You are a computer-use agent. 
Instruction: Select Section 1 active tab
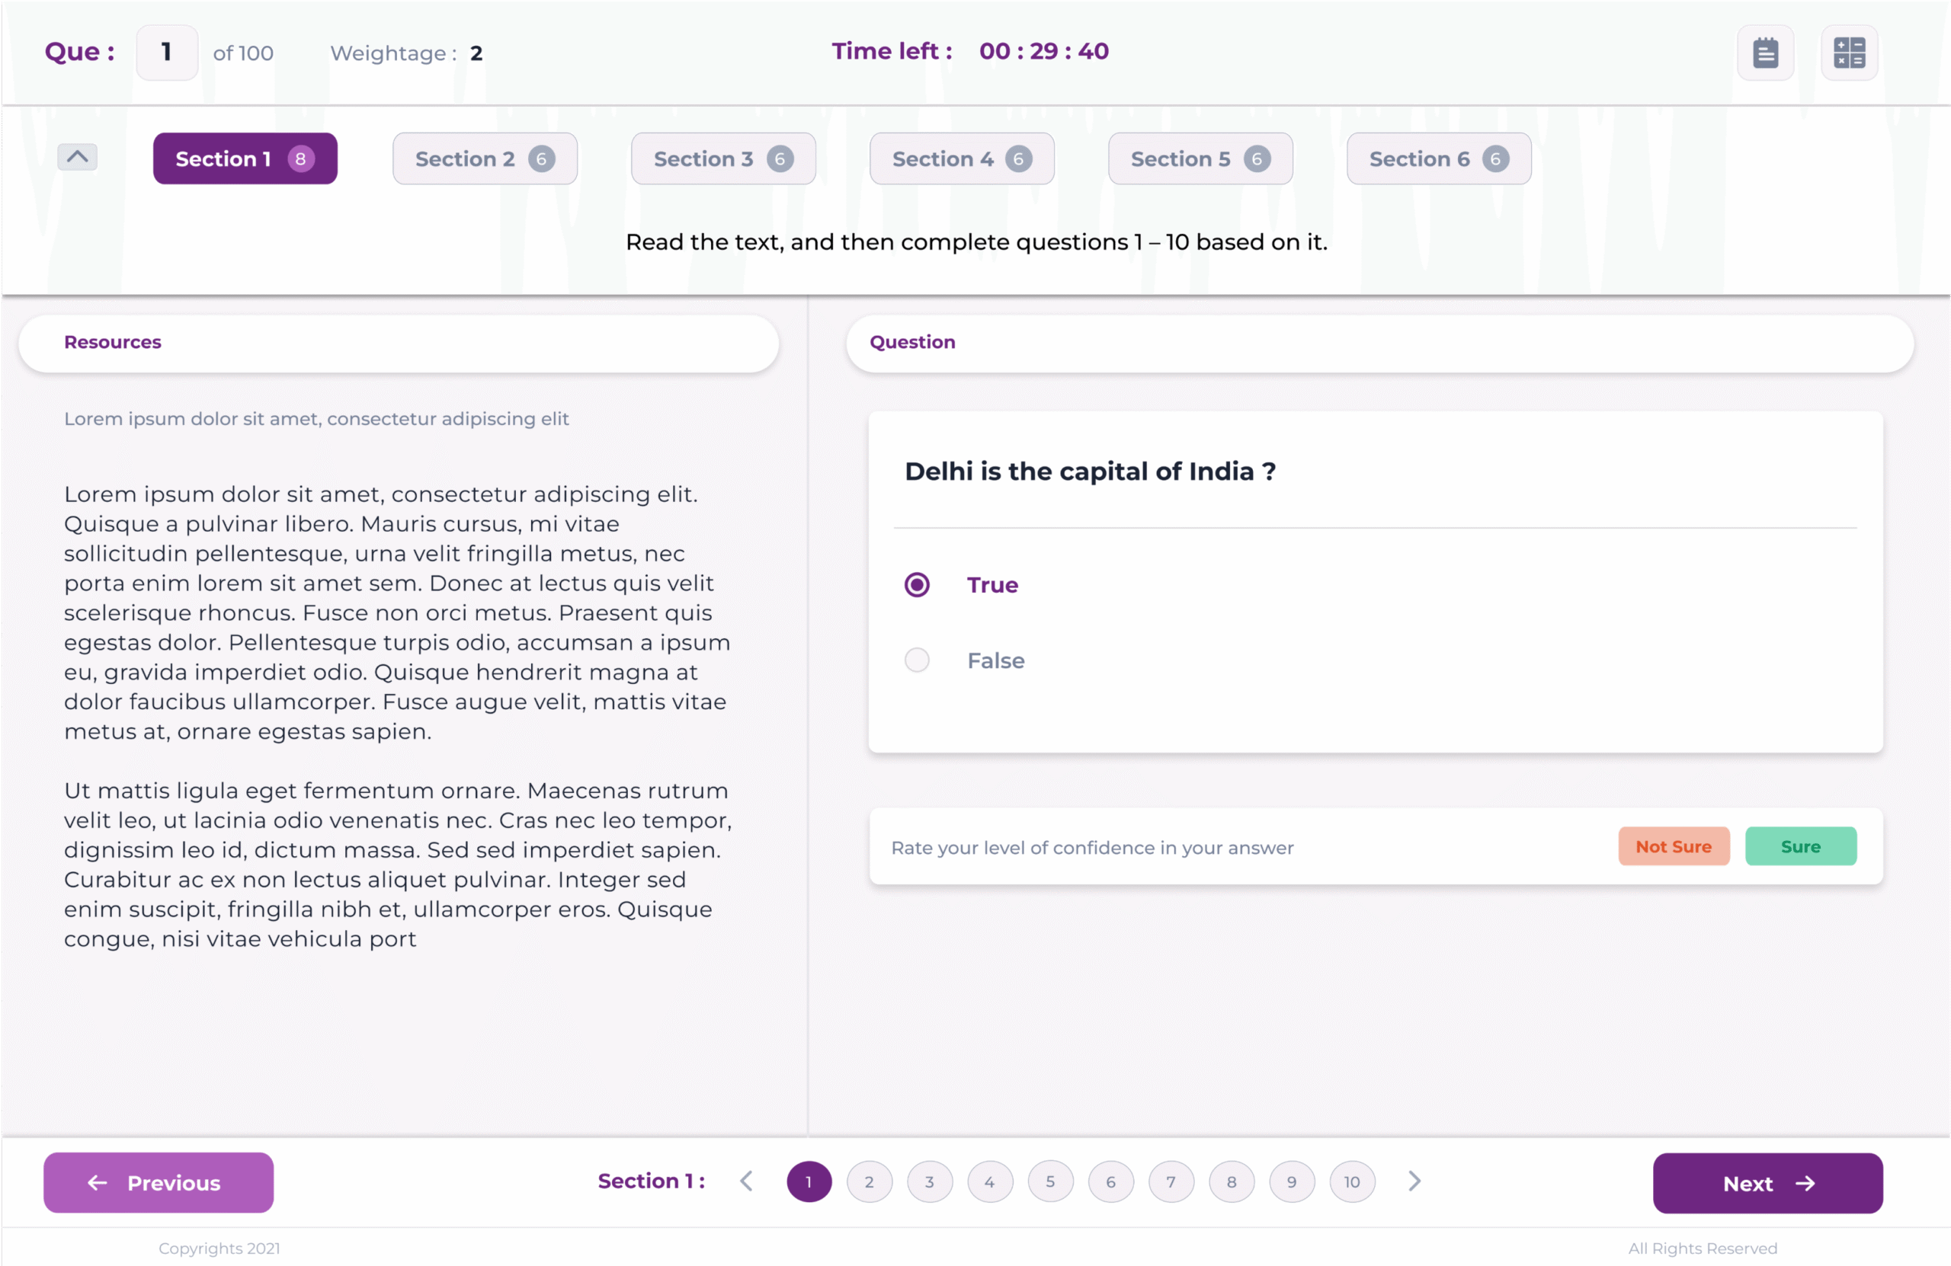click(245, 159)
